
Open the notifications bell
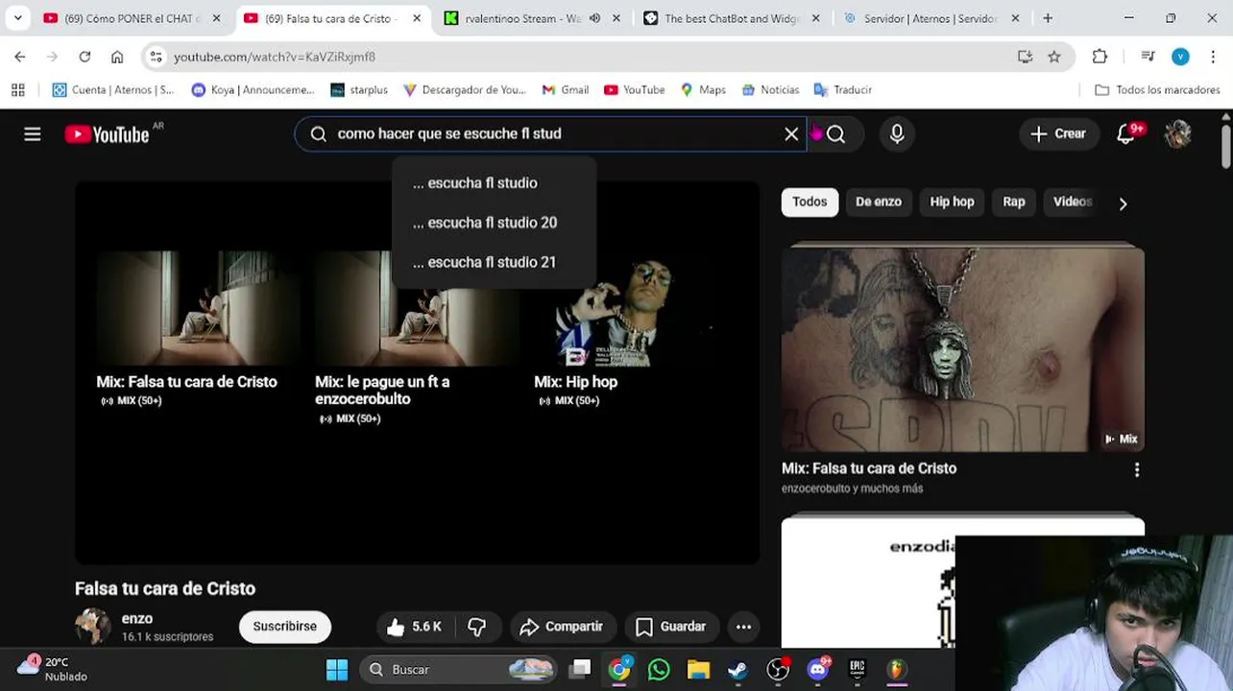click(x=1126, y=134)
